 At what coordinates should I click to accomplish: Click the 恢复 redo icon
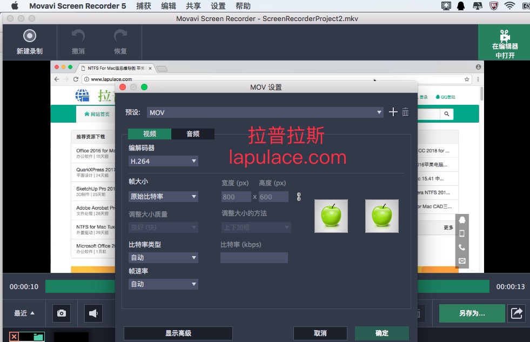point(120,36)
